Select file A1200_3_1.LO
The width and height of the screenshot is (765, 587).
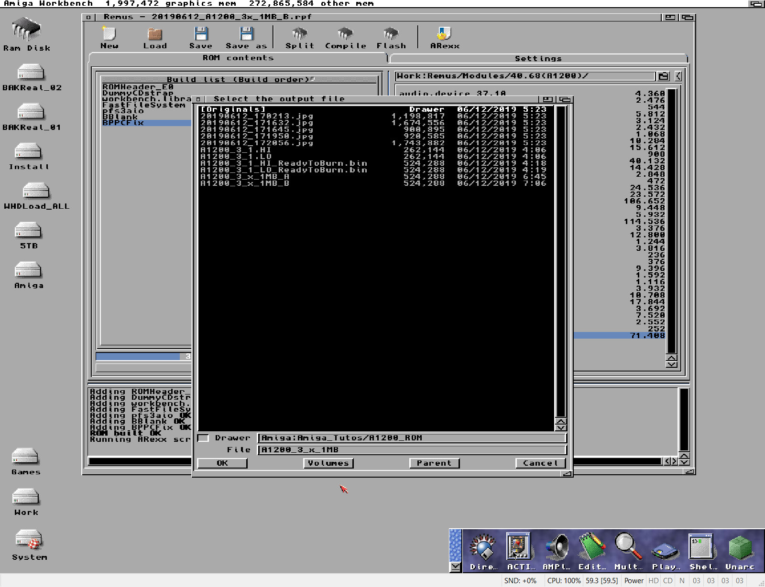click(x=376, y=156)
